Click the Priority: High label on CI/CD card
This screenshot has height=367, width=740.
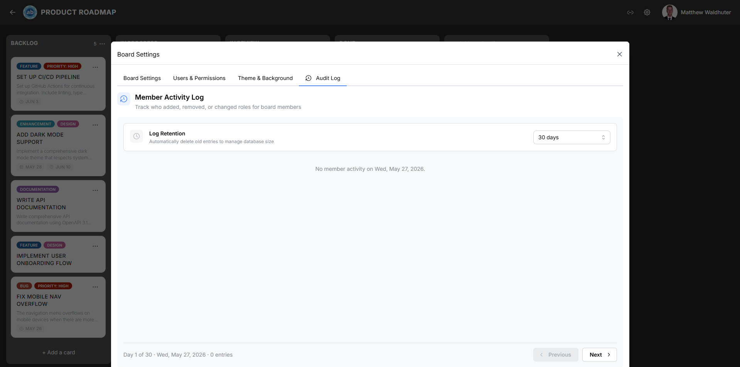click(x=62, y=66)
